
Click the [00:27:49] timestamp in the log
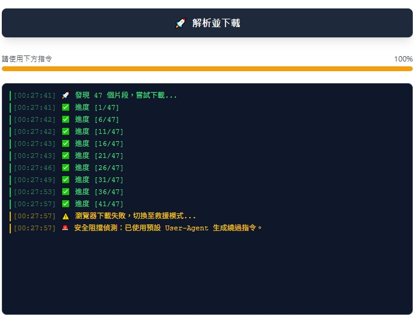pyautogui.click(x=34, y=180)
